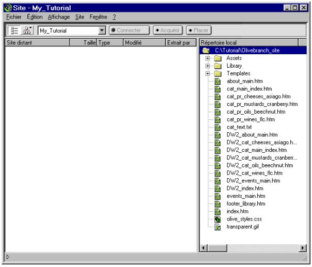Click the events_main.htm file icon
The width and height of the screenshot is (312, 267).
pos(217,196)
